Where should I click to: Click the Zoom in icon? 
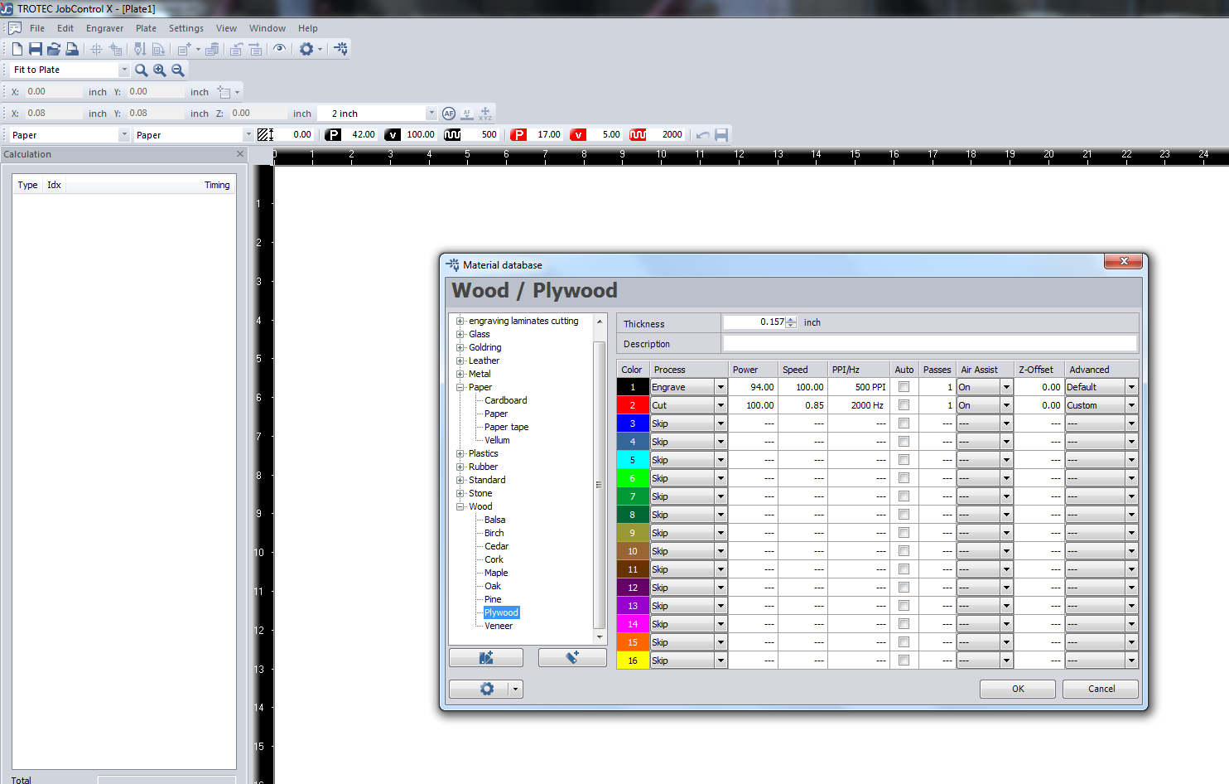160,70
